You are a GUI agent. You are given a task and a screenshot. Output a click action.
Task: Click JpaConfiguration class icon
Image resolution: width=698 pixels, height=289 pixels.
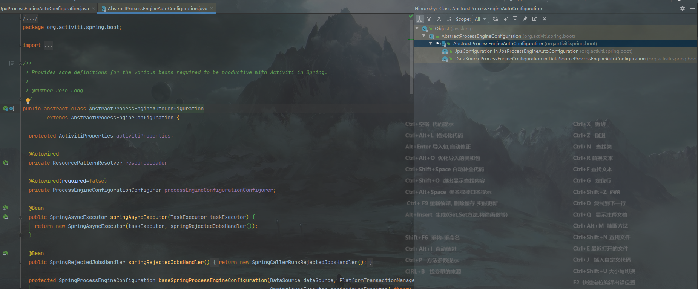[445, 51]
